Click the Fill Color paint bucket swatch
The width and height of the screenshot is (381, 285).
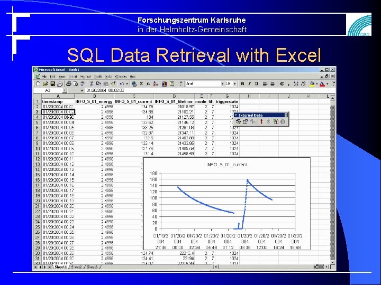(312, 84)
